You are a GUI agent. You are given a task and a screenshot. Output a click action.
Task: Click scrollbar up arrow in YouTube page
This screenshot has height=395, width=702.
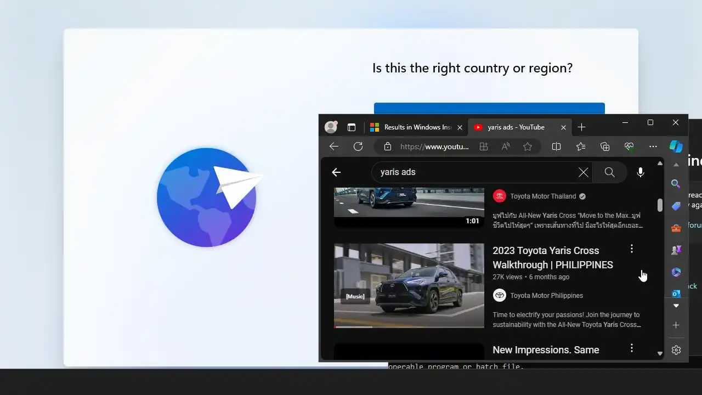coord(660,163)
